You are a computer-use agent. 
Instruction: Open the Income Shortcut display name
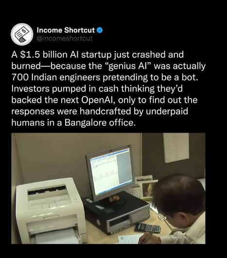click(x=66, y=30)
